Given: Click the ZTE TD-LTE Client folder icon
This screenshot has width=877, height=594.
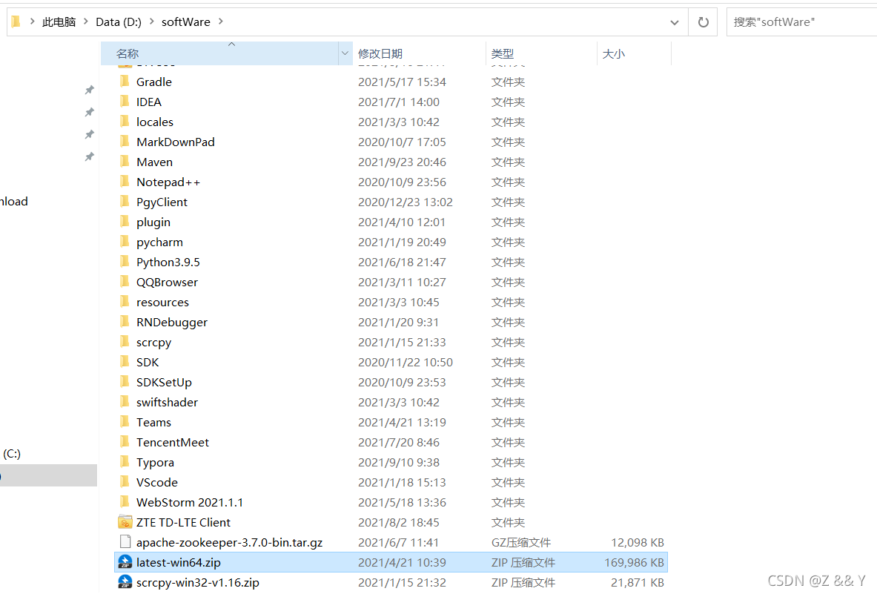Looking at the screenshot, I should (x=125, y=522).
